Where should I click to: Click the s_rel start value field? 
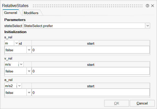click(x=90, y=50)
